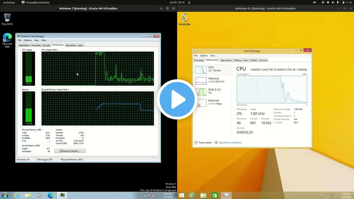Open View menu in Windows 8.1 Task Manager
This screenshot has width=354, height=199.
coord(213,56)
